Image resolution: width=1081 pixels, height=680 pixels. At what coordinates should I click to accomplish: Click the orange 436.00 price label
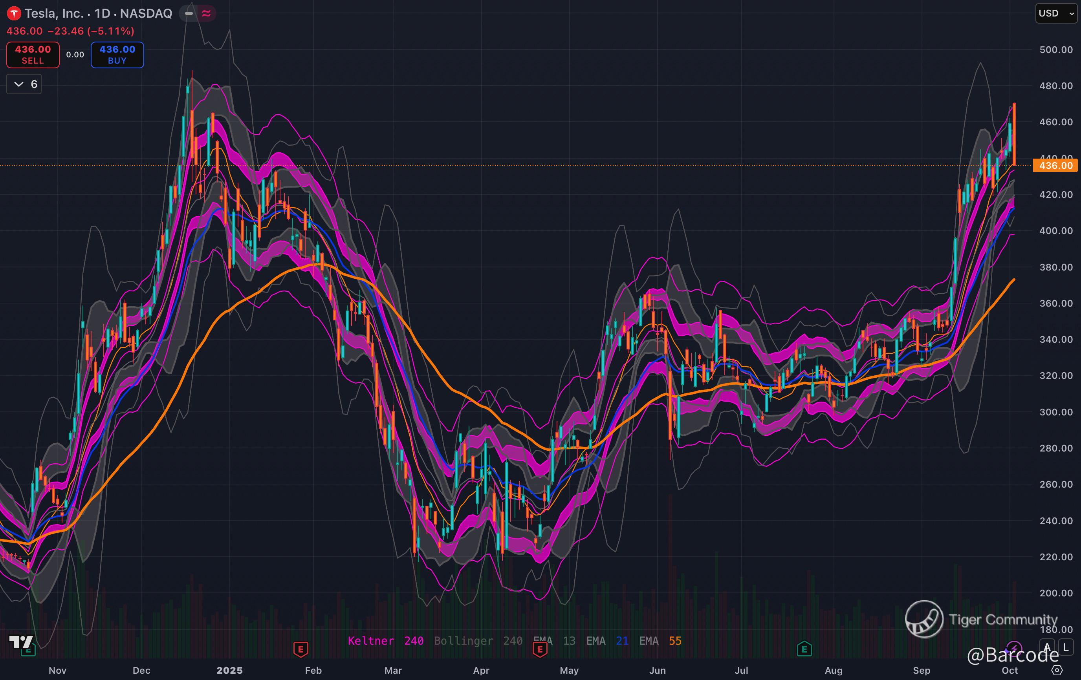(1055, 166)
